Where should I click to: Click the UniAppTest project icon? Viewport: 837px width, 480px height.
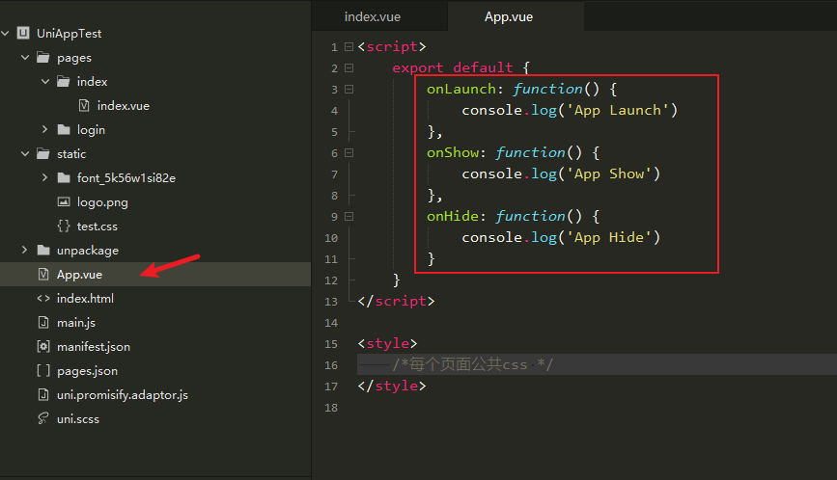coord(23,33)
